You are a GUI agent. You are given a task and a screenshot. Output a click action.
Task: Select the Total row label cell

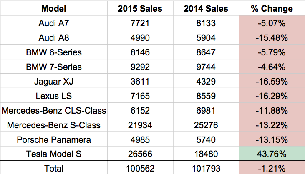point(54,168)
